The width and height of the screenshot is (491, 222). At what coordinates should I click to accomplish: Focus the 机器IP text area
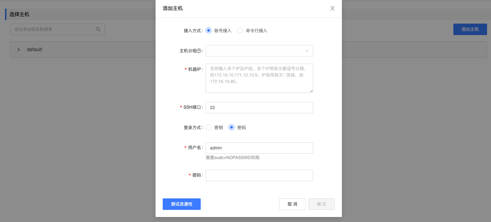pos(259,78)
